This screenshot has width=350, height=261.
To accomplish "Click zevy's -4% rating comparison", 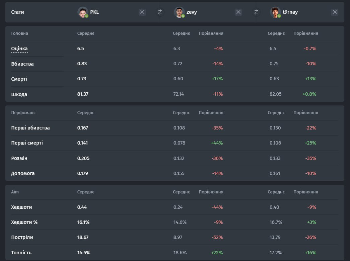I will pyautogui.click(x=218, y=49).
